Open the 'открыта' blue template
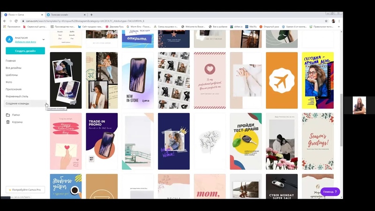Image resolution: width=375 pixels, height=211 pixels. tap(138, 39)
